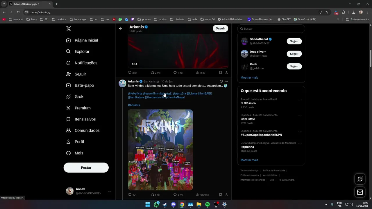Go back with the profile header arrow
Image resolution: width=372 pixels, height=209 pixels.
pos(121,28)
